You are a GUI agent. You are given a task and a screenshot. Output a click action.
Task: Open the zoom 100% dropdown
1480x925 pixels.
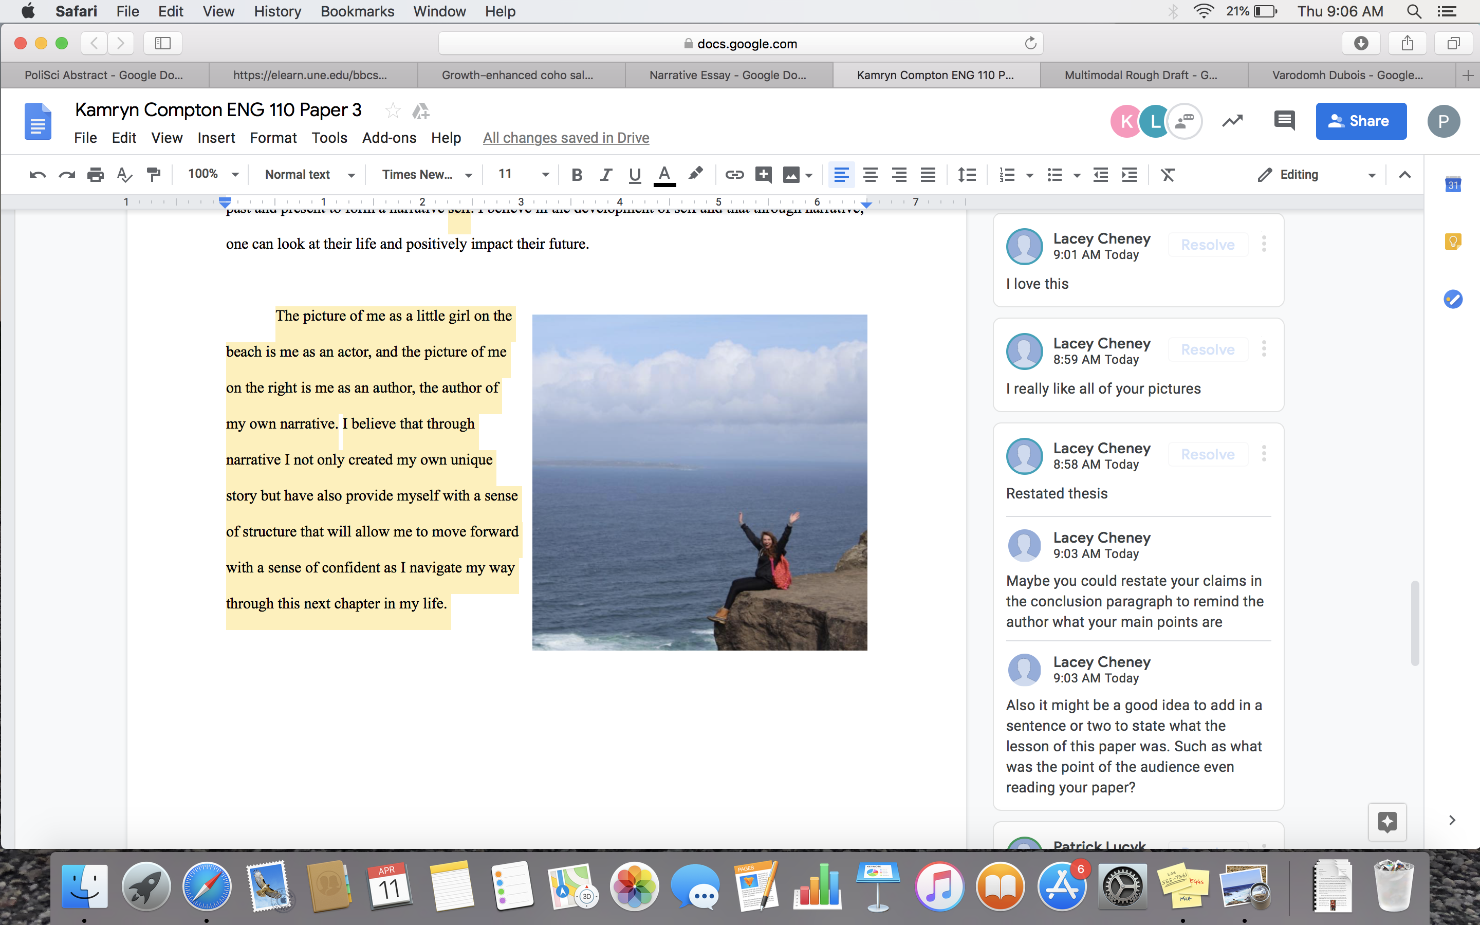[x=212, y=174]
